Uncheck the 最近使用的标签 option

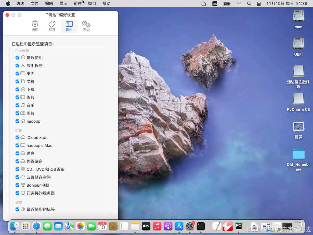click(x=17, y=209)
